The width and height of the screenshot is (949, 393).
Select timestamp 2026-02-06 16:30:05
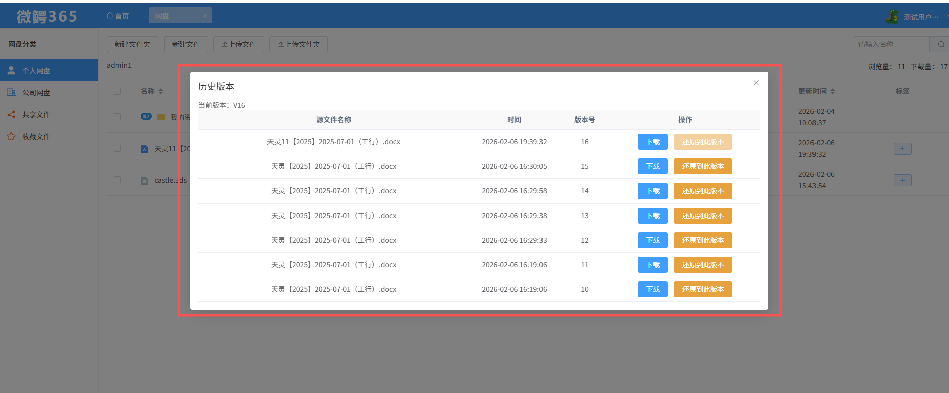[x=514, y=166]
